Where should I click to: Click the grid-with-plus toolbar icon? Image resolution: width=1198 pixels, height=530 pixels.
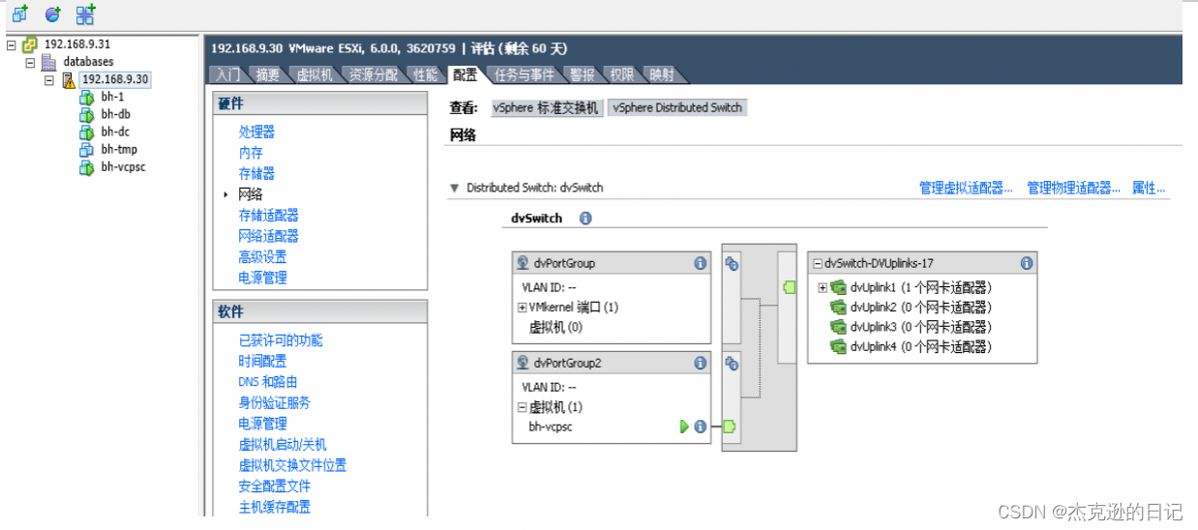86,14
